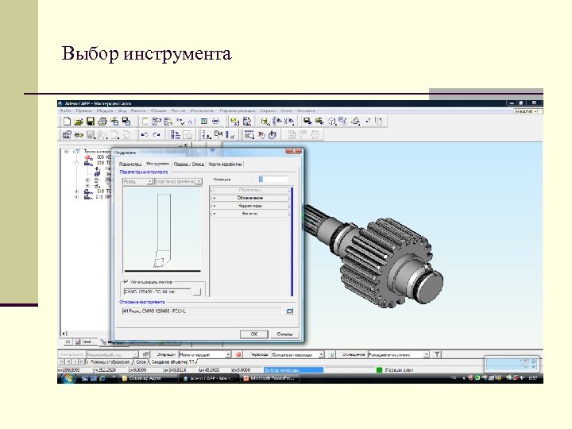Viewport: 572px width, 429px height.
Task: Click the filter funnel icon in bottom bar
Action: [x=437, y=354]
